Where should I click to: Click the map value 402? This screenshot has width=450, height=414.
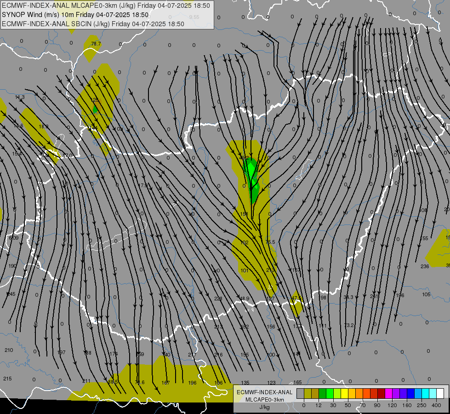244,158
